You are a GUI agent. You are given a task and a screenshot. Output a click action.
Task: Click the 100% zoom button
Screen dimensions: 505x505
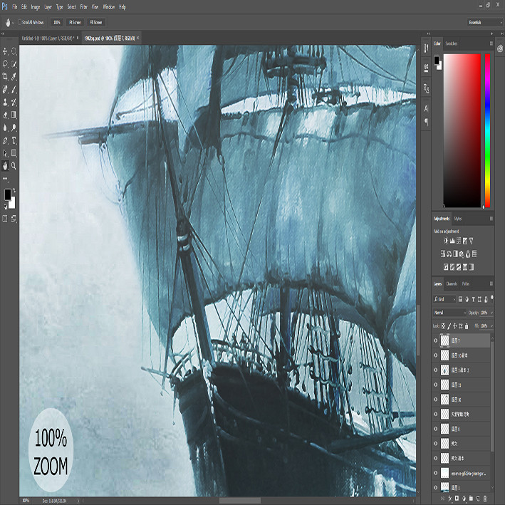click(x=57, y=22)
